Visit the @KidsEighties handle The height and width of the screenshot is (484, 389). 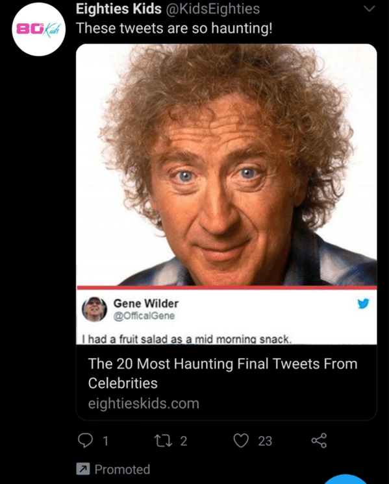[x=213, y=8]
